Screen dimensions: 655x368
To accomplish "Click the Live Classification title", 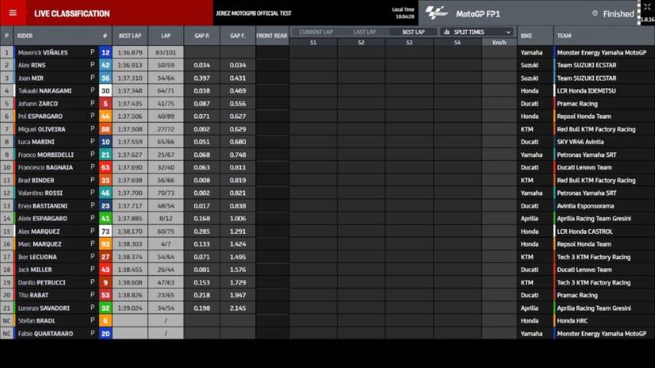I will point(72,13).
